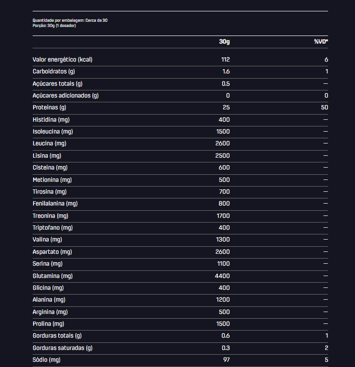355x367 pixels.
Task: Click the Sódio value 97
Action: 226,360
